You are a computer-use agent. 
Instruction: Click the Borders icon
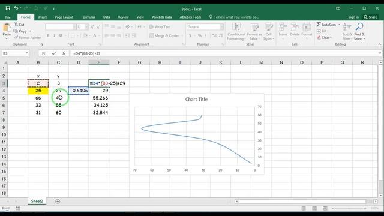(73, 35)
